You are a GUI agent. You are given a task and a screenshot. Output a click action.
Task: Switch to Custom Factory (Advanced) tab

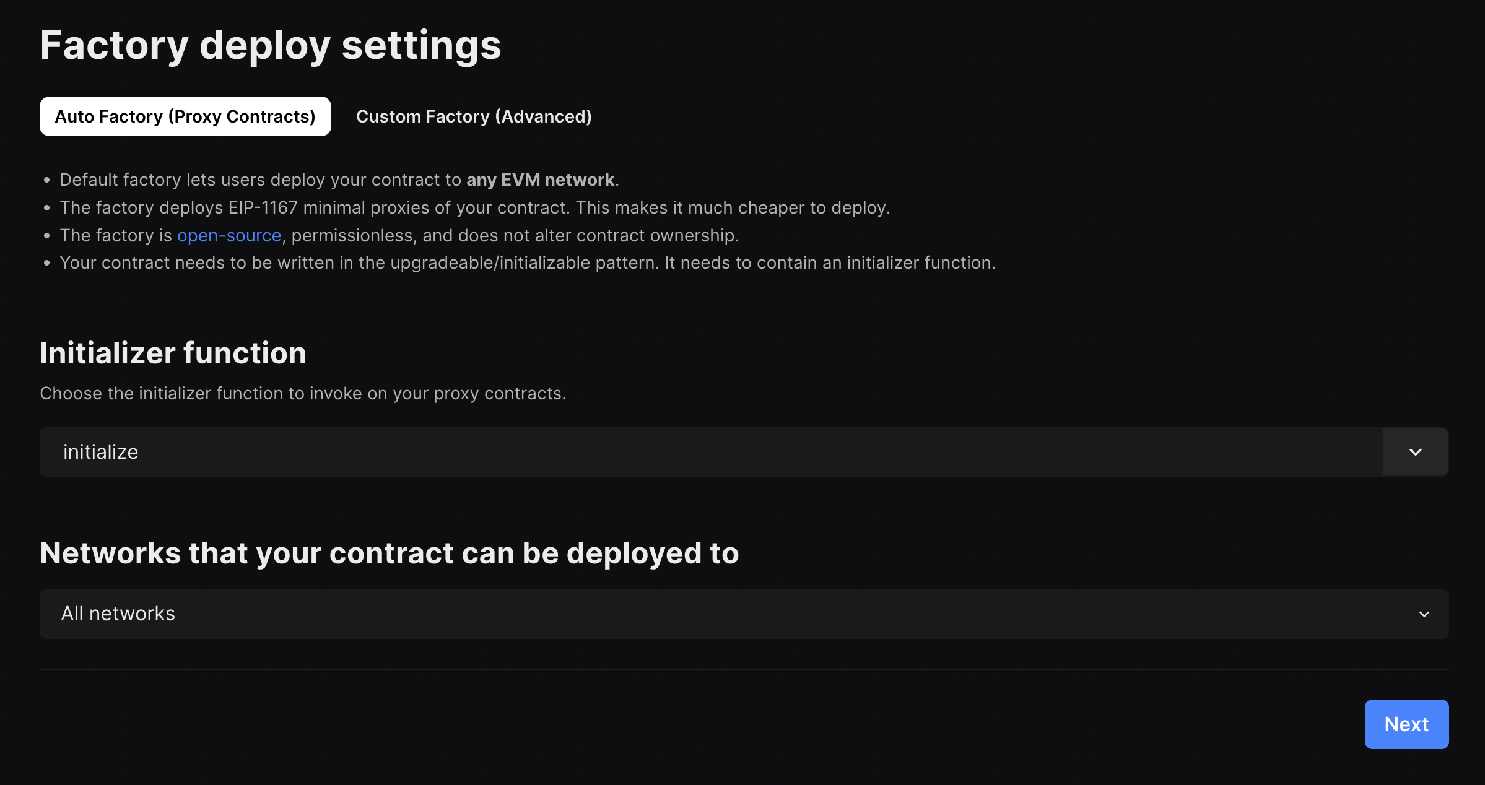pos(474,116)
